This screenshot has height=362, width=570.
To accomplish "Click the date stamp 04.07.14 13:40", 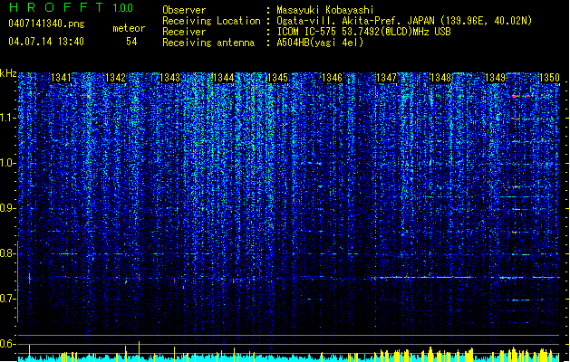I will [46, 42].
